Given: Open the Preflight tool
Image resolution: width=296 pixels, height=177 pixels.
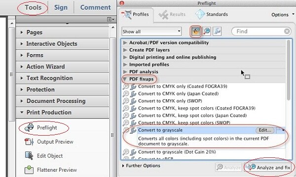Looking at the screenshot, I should point(41,128).
